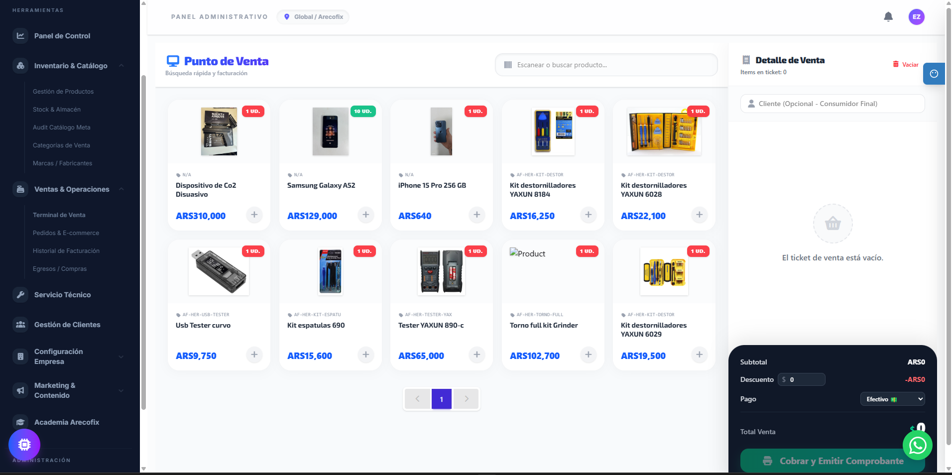The width and height of the screenshot is (952, 475).
Task: Click the sidebar vertical scrollbar
Action: [143, 242]
